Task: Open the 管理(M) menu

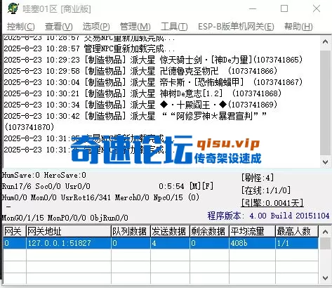Action: pos(135,27)
